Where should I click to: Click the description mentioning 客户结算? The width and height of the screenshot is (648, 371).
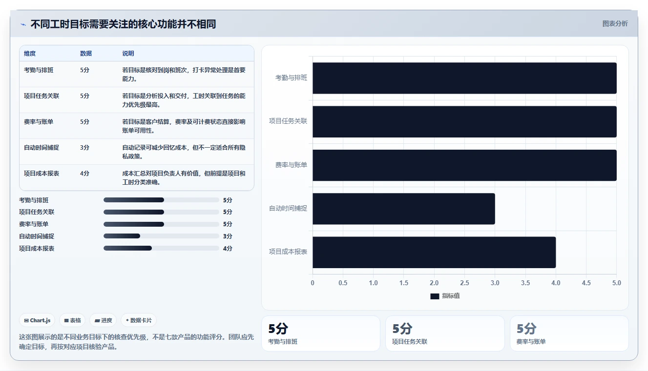tap(184, 126)
